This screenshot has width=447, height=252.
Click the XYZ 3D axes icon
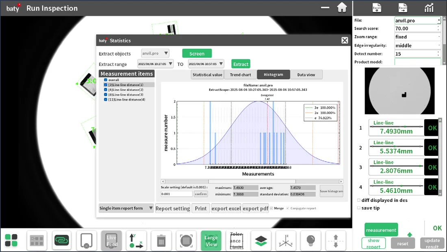(x=286, y=241)
